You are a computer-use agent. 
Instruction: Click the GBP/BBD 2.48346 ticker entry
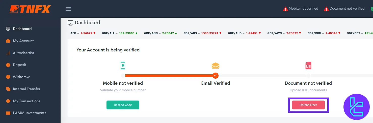[324, 33]
